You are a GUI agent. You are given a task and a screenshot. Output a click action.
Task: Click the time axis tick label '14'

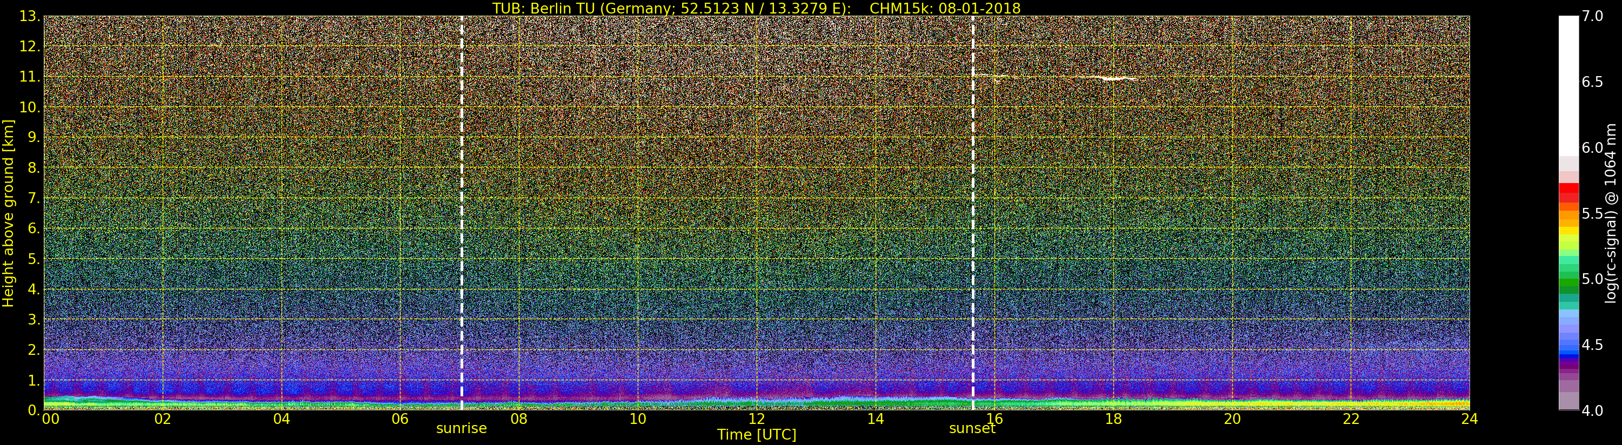pyautogui.click(x=875, y=419)
